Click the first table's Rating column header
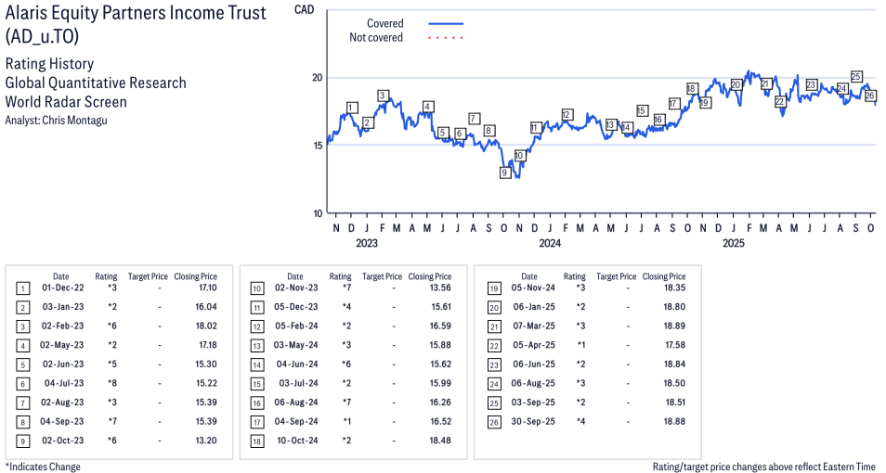The image size is (886, 473). coord(106,276)
